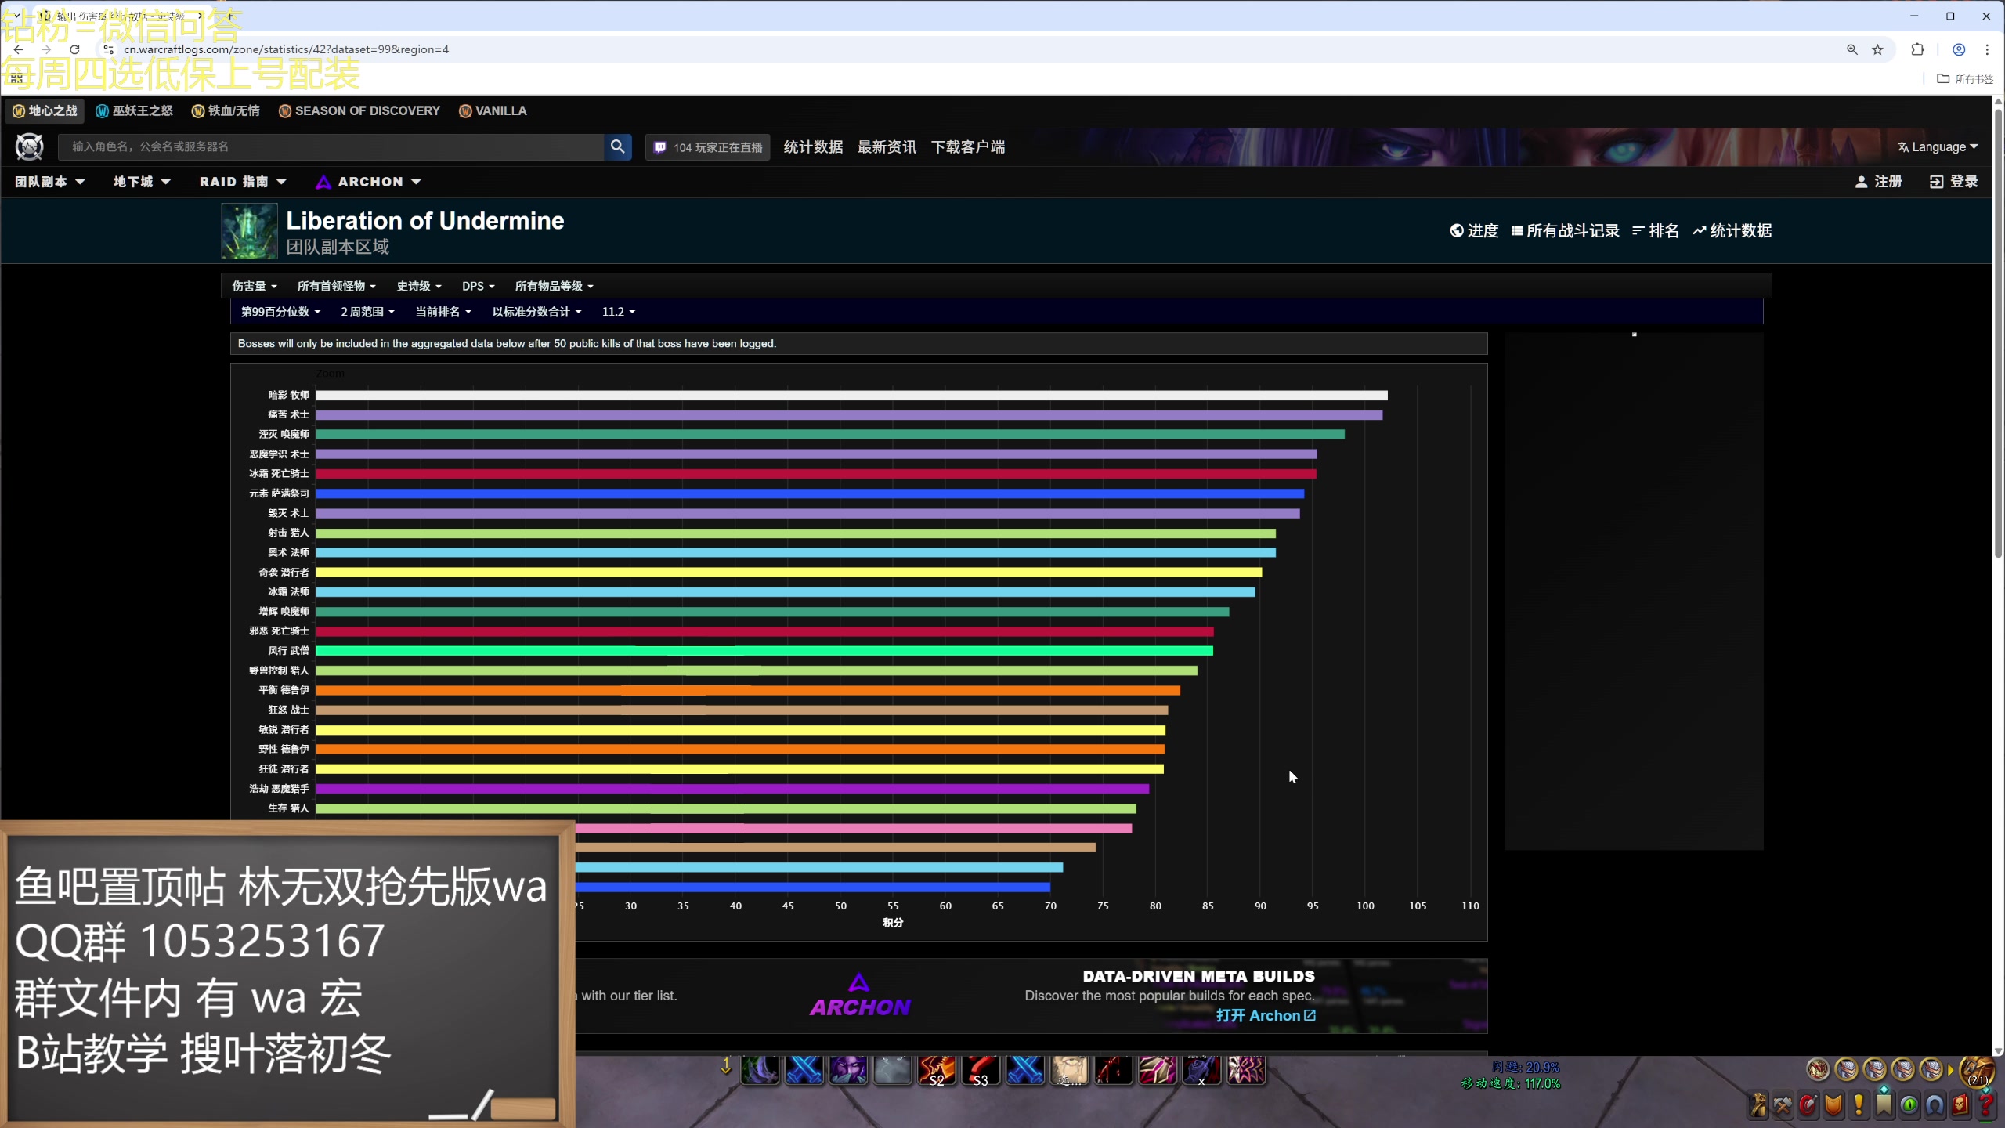Screen dimensions: 2005x1128
Task: Open the 地下城 dungeons menu
Action: (x=142, y=182)
